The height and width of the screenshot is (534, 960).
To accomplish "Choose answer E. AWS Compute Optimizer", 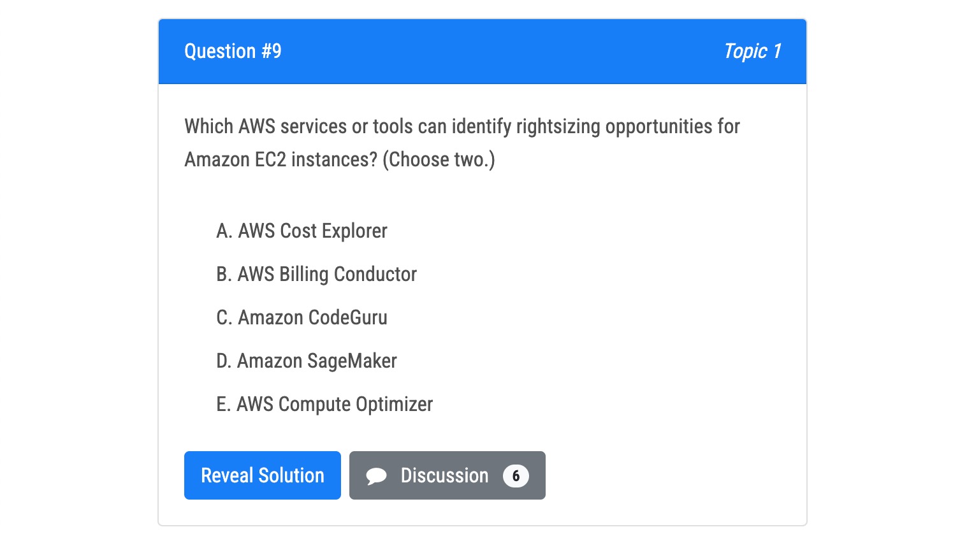I will [x=324, y=404].
